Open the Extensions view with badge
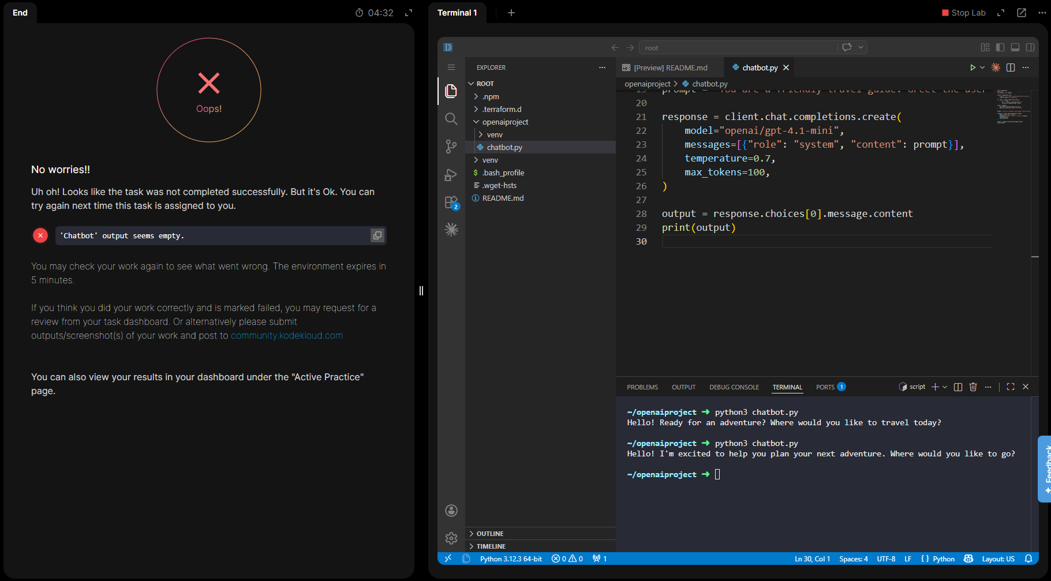The width and height of the screenshot is (1051, 581). click(451, 203)
